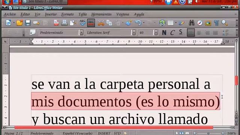Image resolution: width=240 pixels, height=135 pixels.
Task: Click inside the Liberation Serif font field
Action: click(108, 33)
